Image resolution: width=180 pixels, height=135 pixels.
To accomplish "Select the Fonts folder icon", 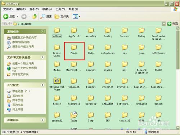I will pyautogui.click(x=74, y=48).
